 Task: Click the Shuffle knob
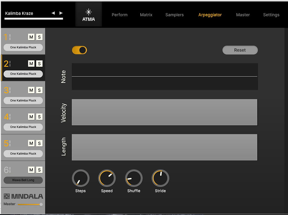134,178
